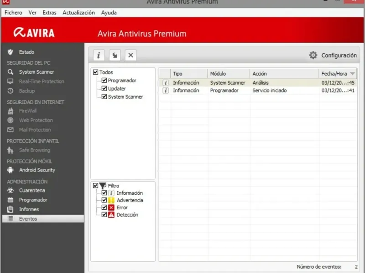The width and height of the screenshot is (365, 273).
Task: Click the Mail Protection envelope icon
Action: (x=10, y=130)
